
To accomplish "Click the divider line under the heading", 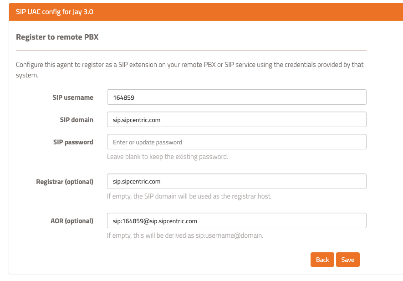I will pyautogui.click(x=191, y=50).
